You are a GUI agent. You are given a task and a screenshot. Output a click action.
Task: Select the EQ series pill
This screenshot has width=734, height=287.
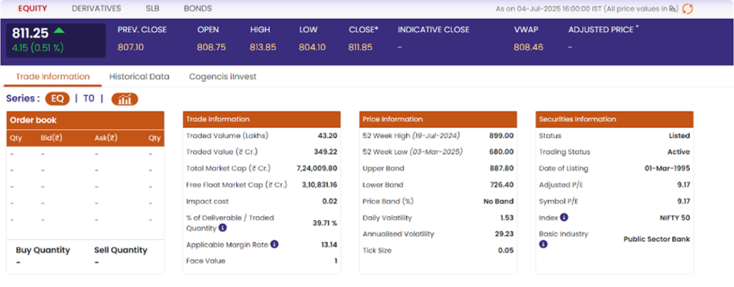pyautogui.click(x=57, y=99)
